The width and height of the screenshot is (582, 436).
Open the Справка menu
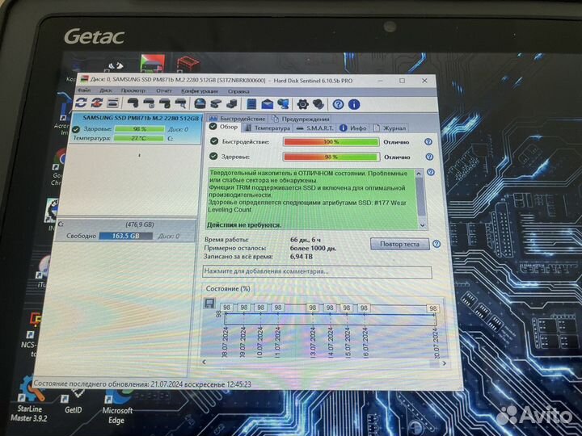[x=238, y=91]
